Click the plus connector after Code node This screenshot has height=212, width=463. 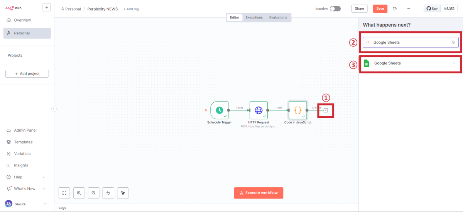click(326, 110)
